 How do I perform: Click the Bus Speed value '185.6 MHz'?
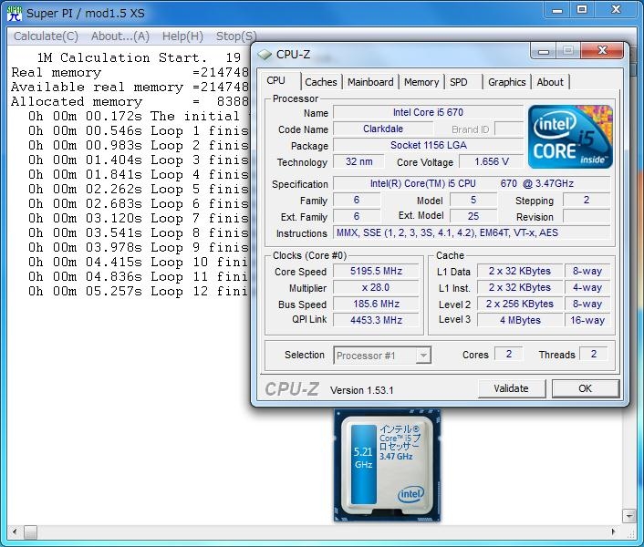[x=376, y=304]
